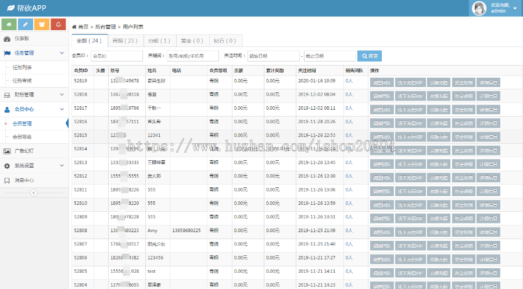Click 线下充值VIP for member 52806

coord(410,259)
